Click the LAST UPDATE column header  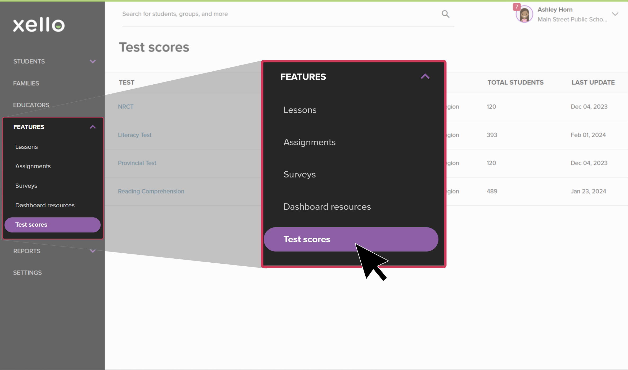[593, 83]
